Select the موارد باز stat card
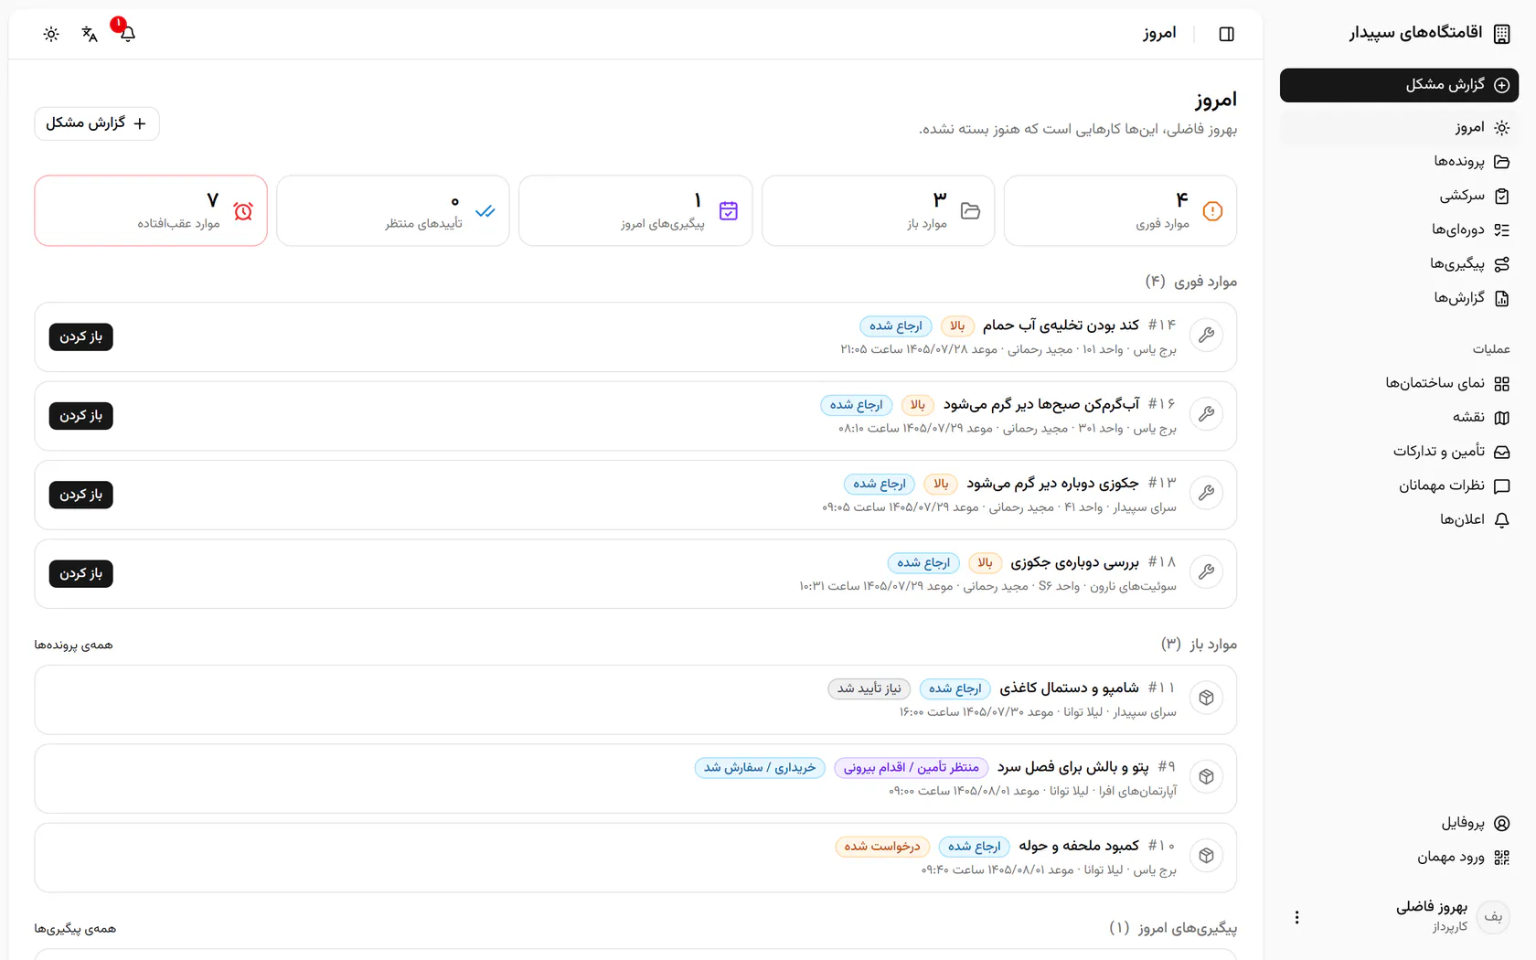The image size is (1536, 960). tap(878, 211)
